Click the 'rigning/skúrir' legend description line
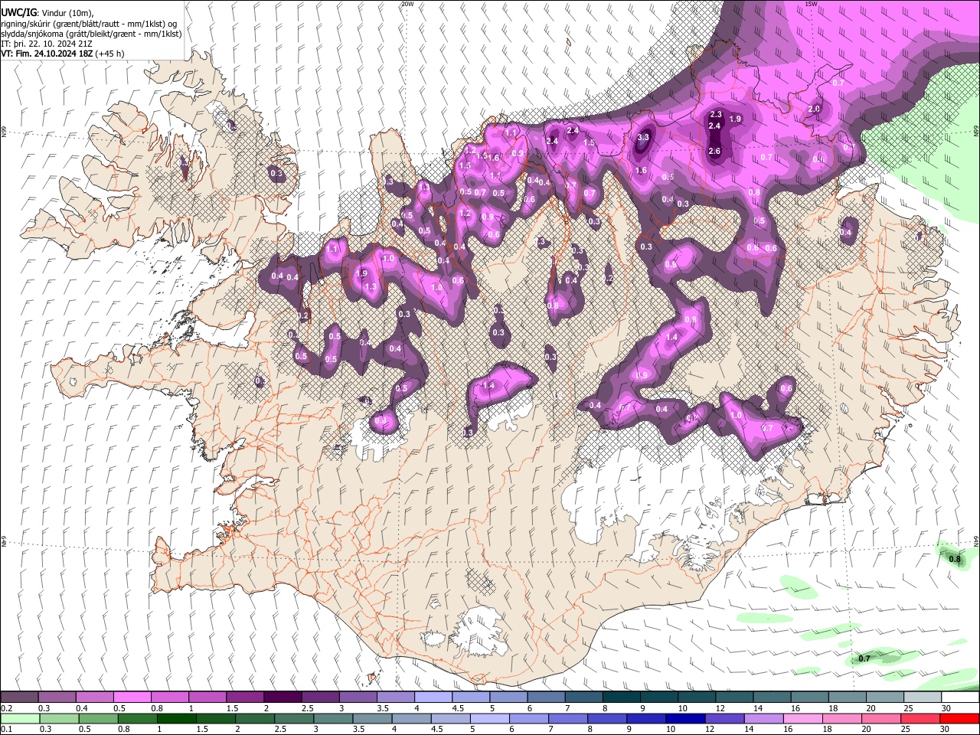This screenshot has height=735, width=980. 89,23
